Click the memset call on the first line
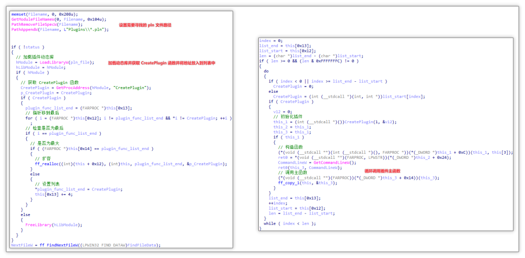This screenshot has height=258, width=525. (19, 15)
